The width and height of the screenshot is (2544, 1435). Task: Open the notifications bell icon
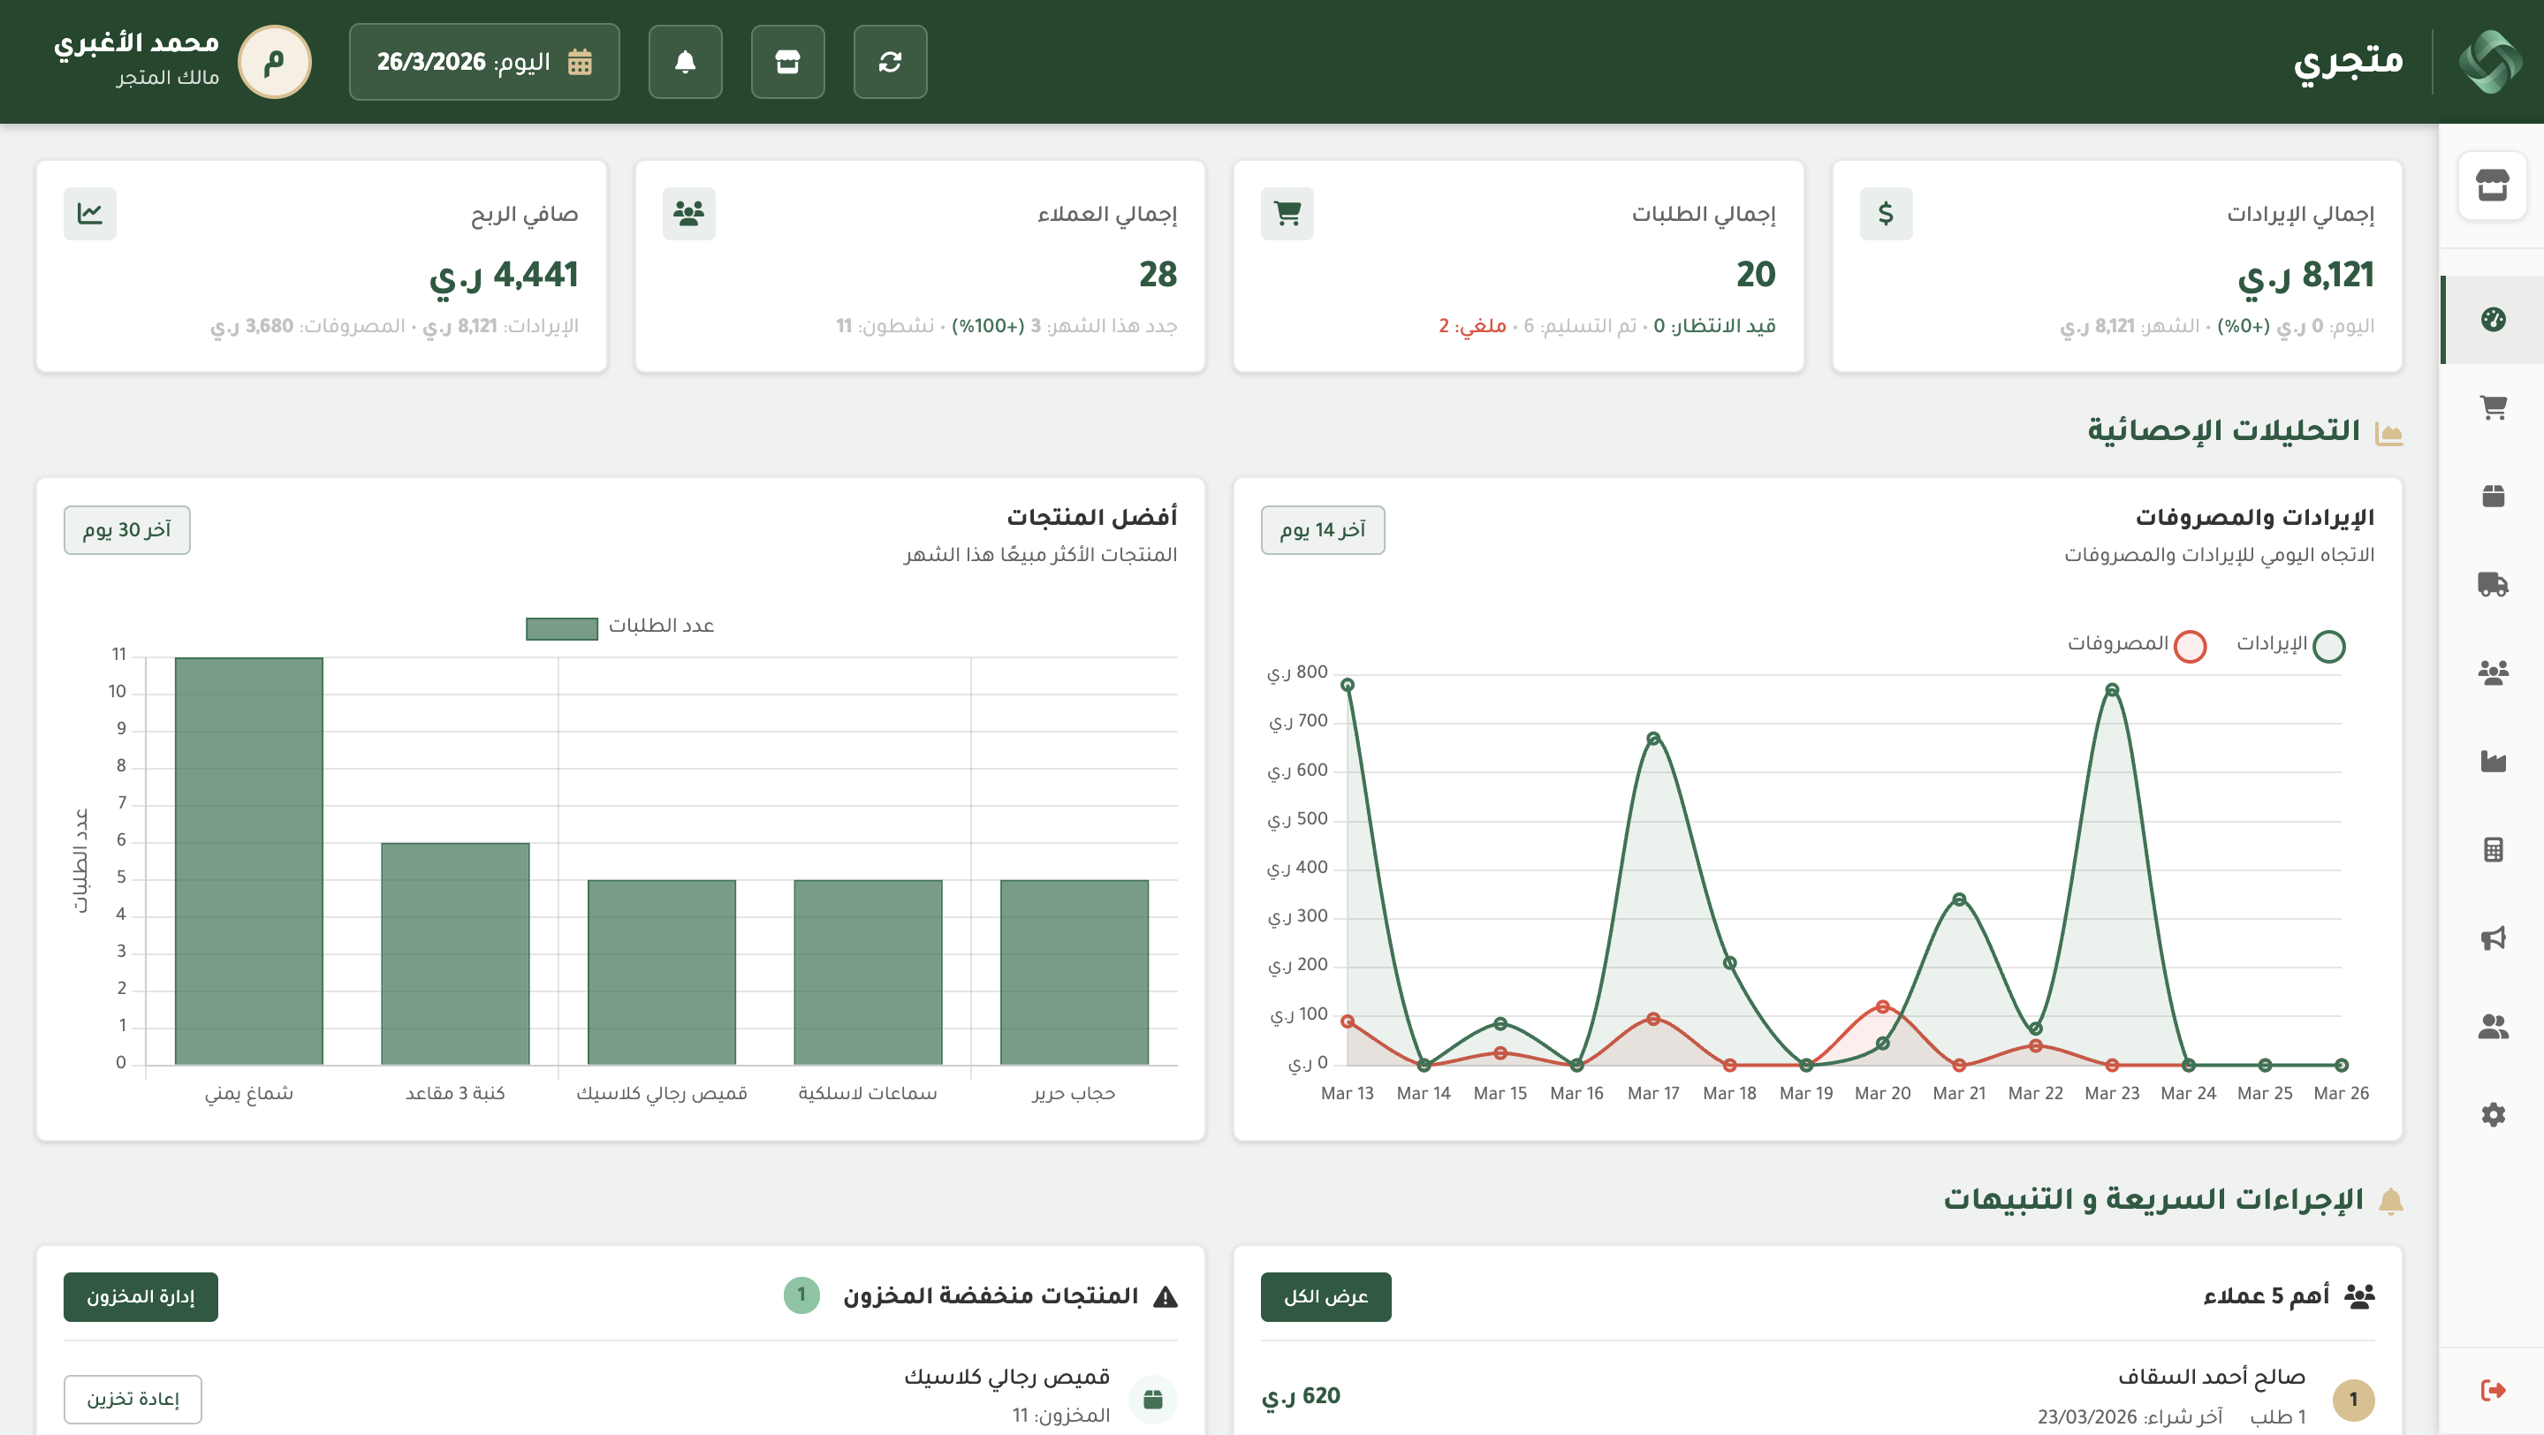(x=685, y=61)
